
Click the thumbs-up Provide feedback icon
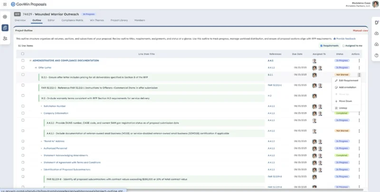[335, 38]
